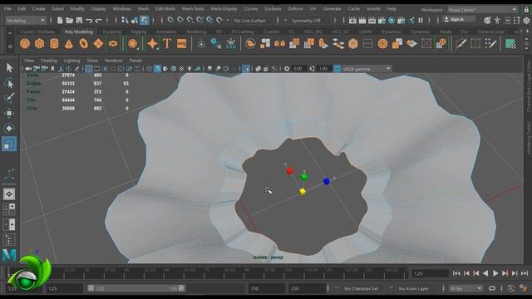This screenshot has width=532, height=299.
Task: Click the range slider bar
Action: [135, 288]
